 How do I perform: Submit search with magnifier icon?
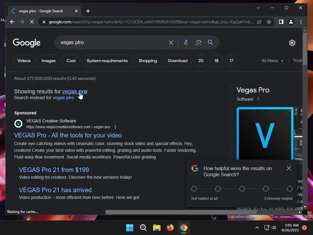pyautogui.click(x=210, y=42)
